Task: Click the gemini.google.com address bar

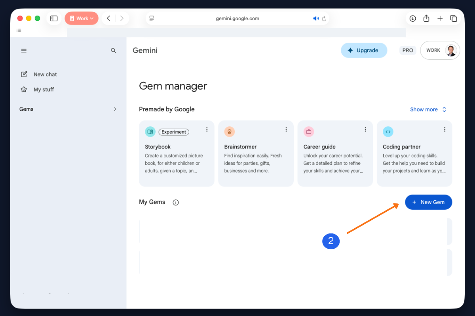Action: (x=237, y=19)
